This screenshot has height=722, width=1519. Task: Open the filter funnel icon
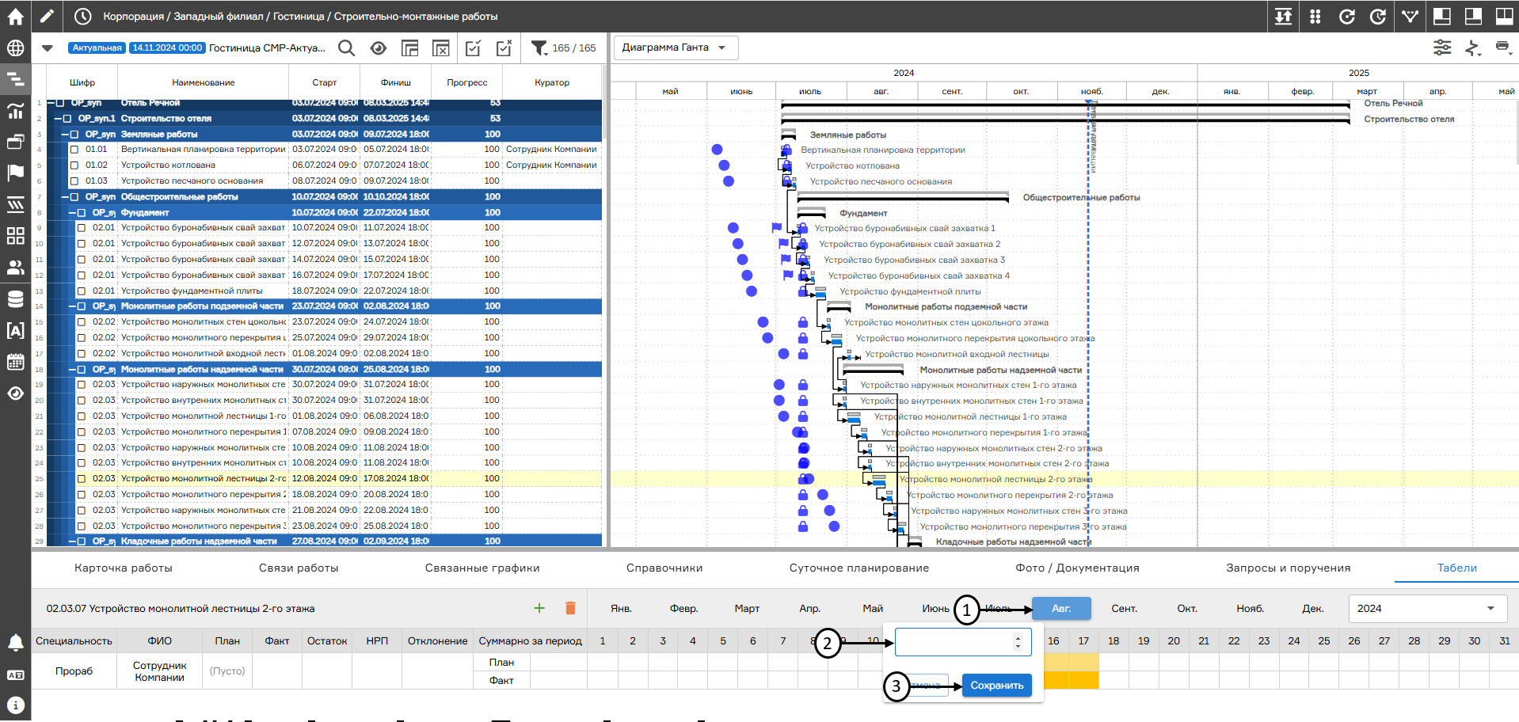point(539,48)
